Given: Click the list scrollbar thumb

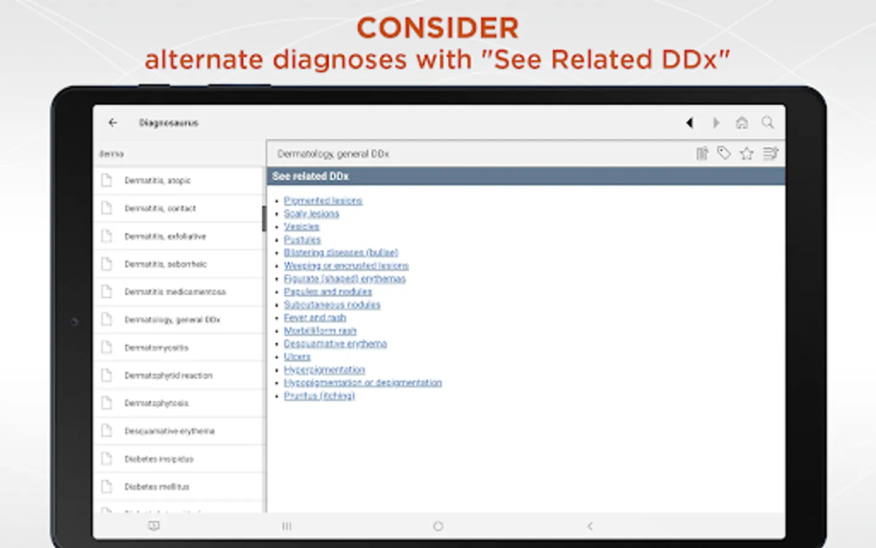Looking at the screenshot, I should coord(264,219).
